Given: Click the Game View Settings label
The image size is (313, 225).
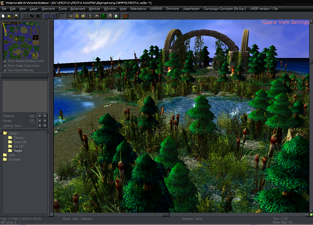Looking at the screenshot, I should [x=286, y=22].
